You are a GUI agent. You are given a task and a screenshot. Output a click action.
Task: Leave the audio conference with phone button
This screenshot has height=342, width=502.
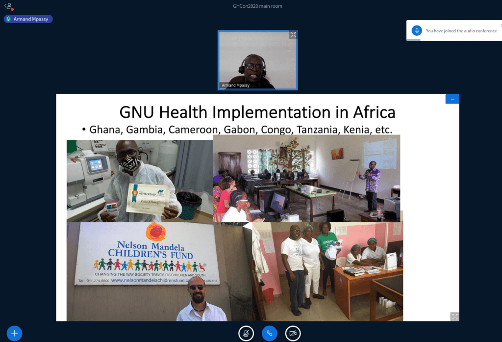point(269,333)
